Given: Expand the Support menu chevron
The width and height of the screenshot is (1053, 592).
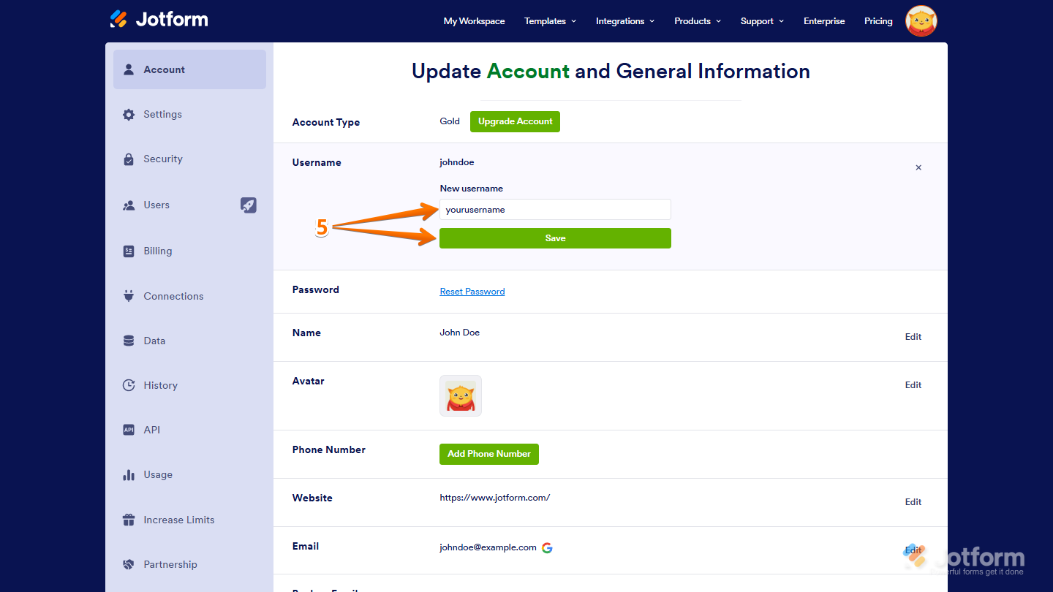Looking at the screenshot, I should pos(782,21).
